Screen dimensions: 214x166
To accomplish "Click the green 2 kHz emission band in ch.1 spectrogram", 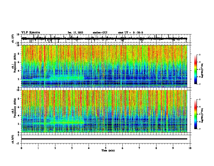I will click(x=67, y=78).
